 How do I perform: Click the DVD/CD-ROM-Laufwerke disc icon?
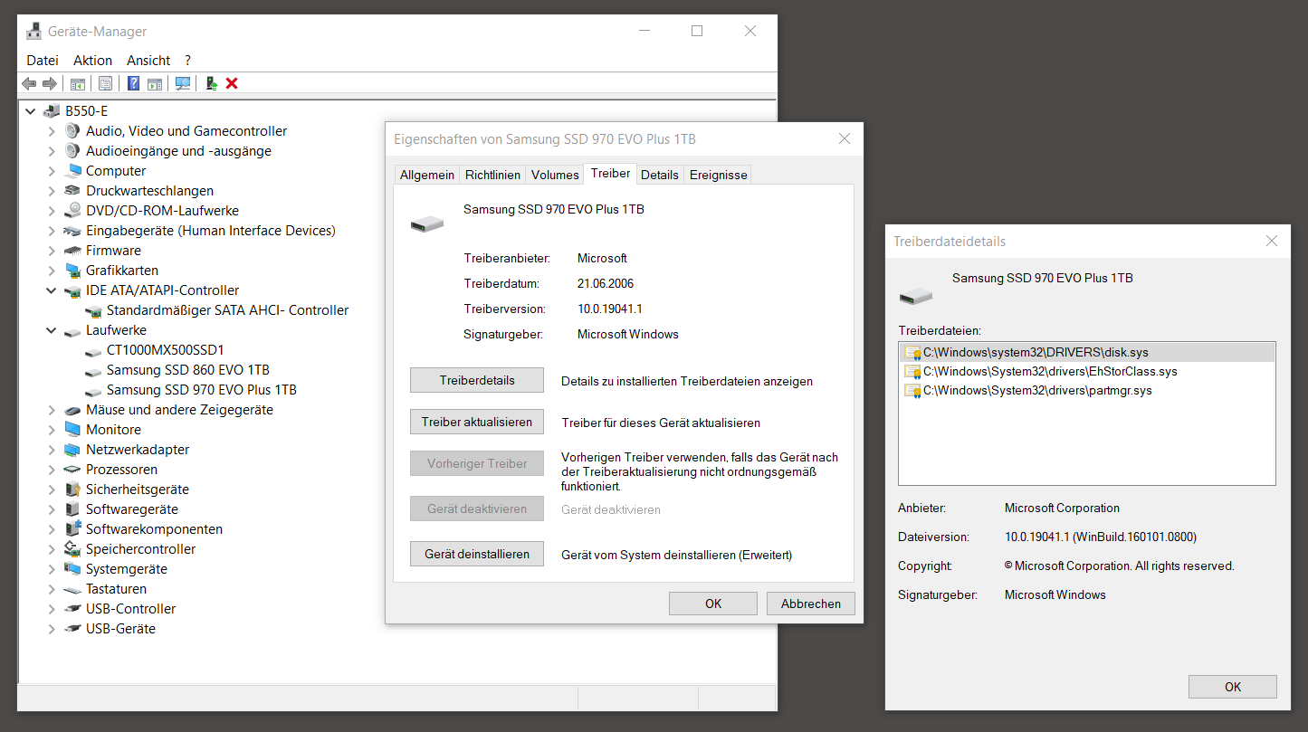(x=72, y=211)
